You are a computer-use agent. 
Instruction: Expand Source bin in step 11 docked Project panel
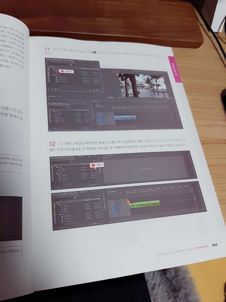click(52, 117)
